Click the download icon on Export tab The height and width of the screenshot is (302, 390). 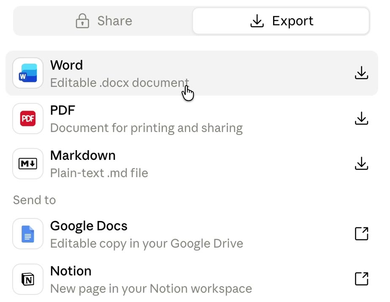[x=257, y=21]
